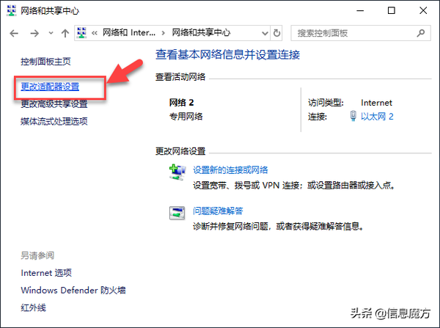Open the 以太网 2 connection link
Image resolution: width=440 pixels, height=328 pixels.
[377, 116]
